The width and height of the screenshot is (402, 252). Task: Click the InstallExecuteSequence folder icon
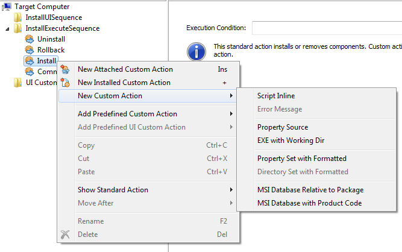point(18,28)
